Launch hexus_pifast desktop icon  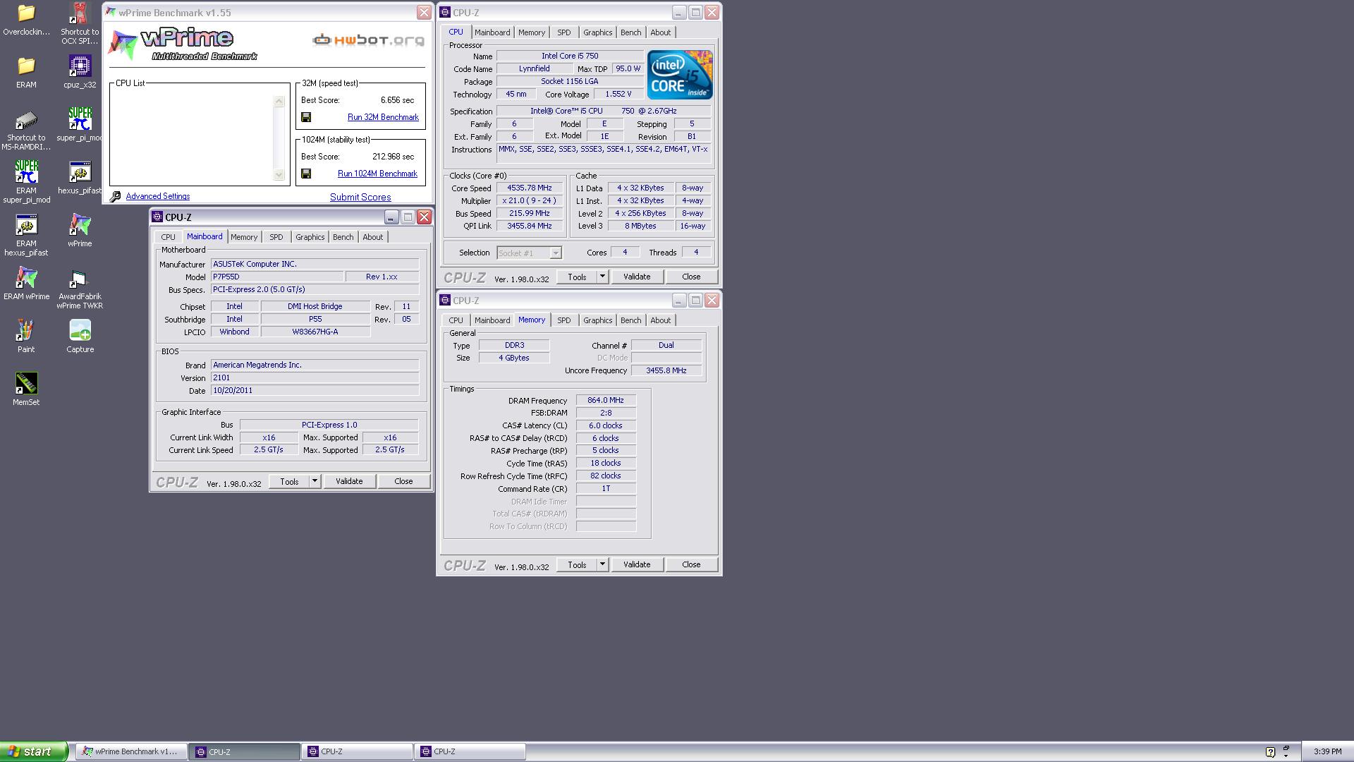[x=80, y=178]
